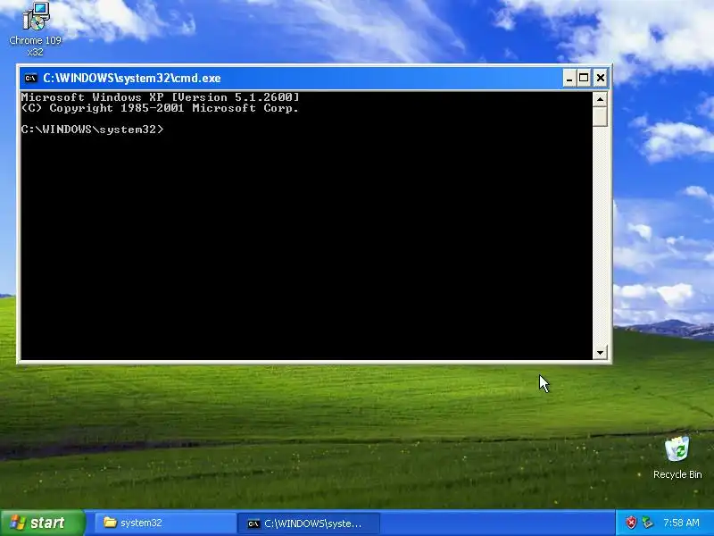This screenshot has width=714, height=536.
Task: Maximize the cmd.exe window
Action: point(584,78)
